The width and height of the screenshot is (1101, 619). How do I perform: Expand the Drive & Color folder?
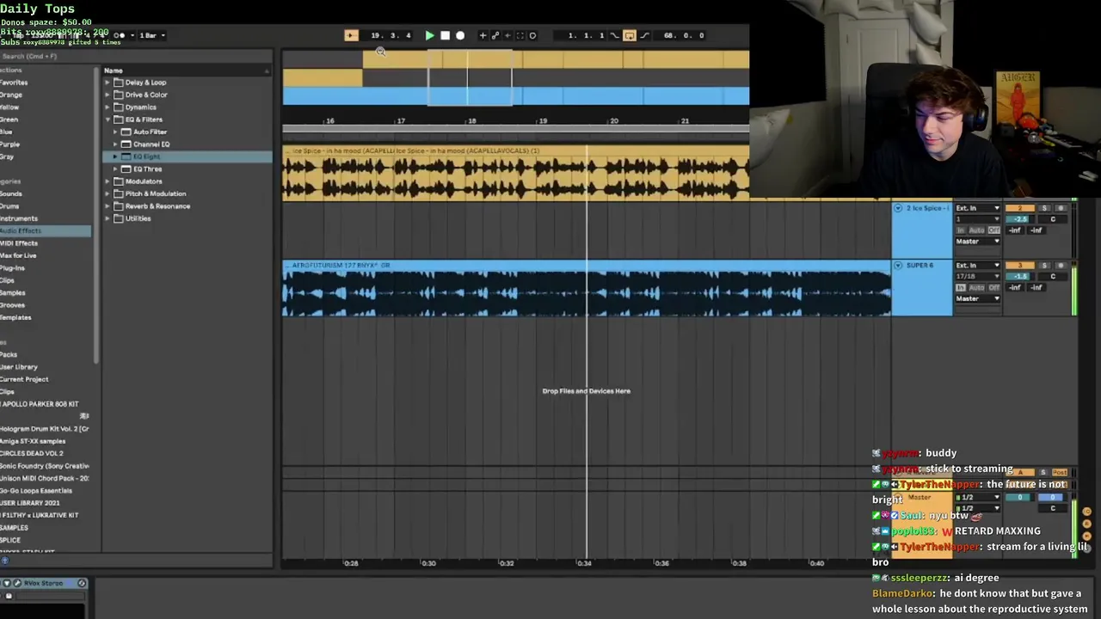tap(108, 95)
